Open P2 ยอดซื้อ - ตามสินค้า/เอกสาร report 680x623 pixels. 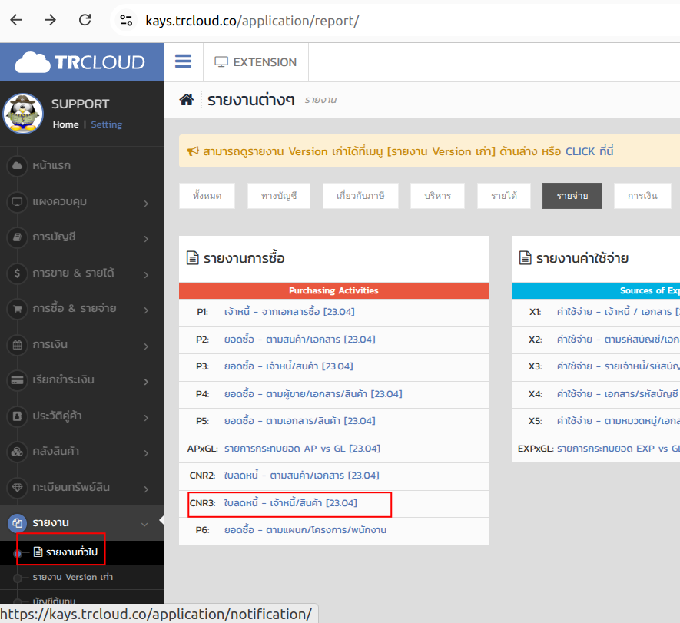point(300,340)
